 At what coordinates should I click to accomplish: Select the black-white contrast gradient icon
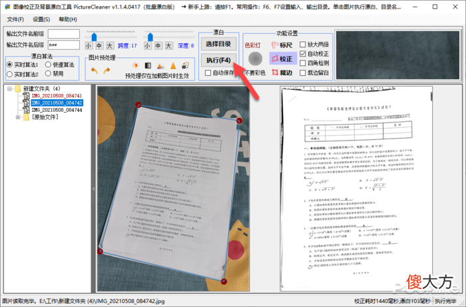pos(148,66)
